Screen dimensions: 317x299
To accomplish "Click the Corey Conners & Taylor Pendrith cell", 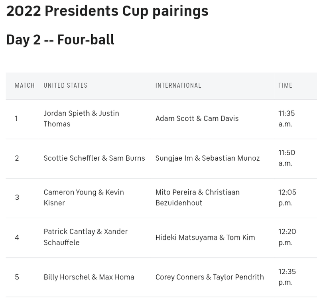I will 209,277.
